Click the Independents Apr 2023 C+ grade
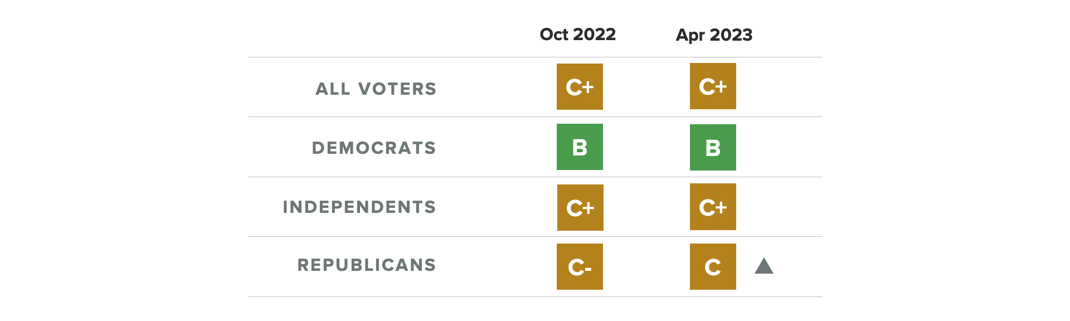This screenshot has width=1070, height=321. click(713, 207)
